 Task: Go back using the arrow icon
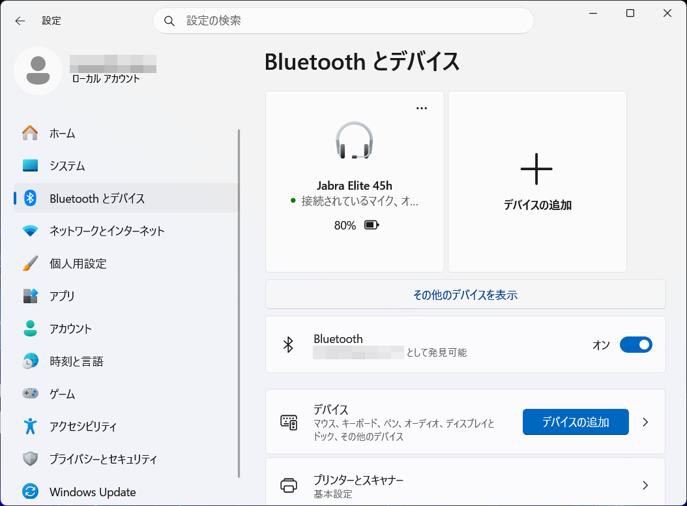(20, 21)
